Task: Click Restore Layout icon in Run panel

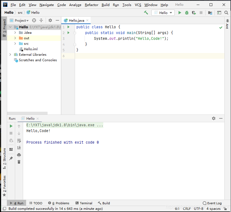Action: (x=11, y=149)
